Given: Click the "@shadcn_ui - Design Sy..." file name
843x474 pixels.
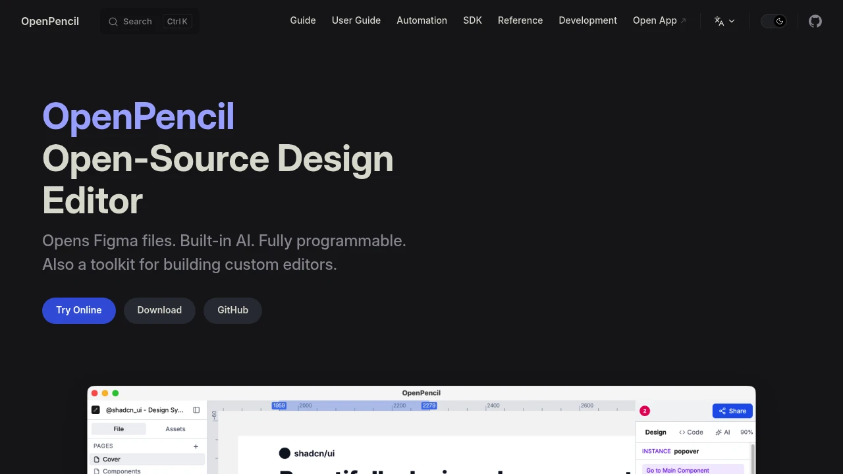Looking at the screenshot, I should click(145, 410).
